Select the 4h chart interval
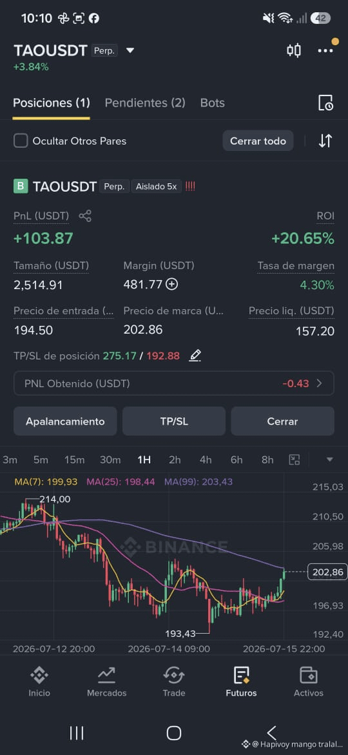This screenshot has width=348, height=755. click(x=206, y=460)
